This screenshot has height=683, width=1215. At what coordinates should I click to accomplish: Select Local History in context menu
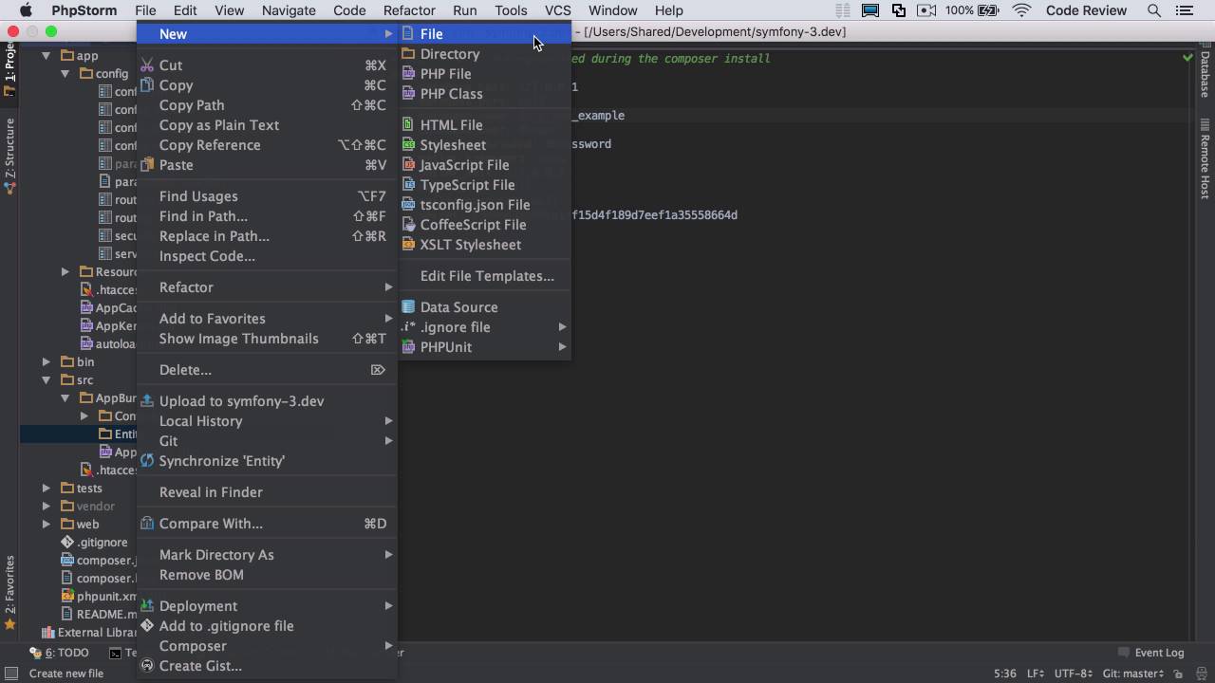(267, 421)
